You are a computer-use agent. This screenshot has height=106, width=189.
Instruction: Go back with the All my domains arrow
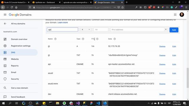5,24
